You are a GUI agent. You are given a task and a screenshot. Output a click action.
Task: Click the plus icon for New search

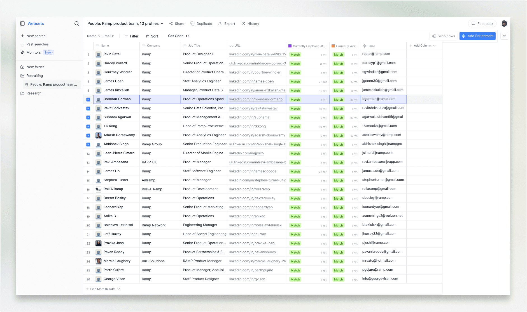22,36
